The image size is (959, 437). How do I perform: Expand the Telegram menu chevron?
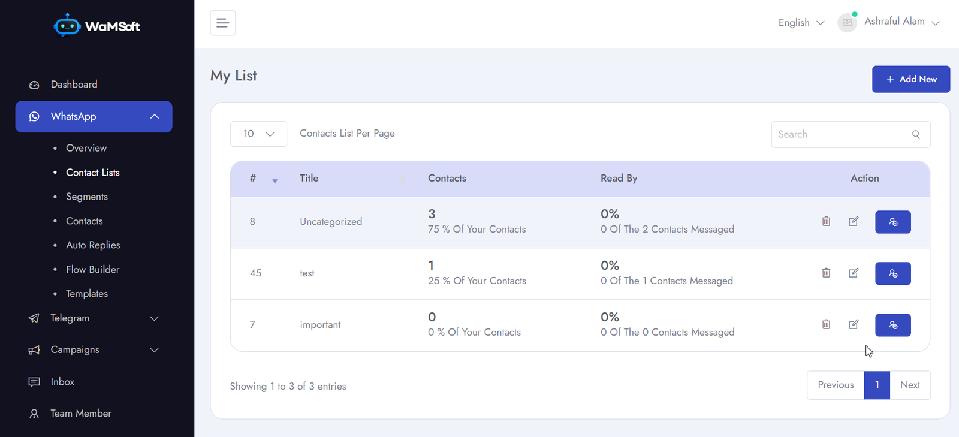click(154, 318)
